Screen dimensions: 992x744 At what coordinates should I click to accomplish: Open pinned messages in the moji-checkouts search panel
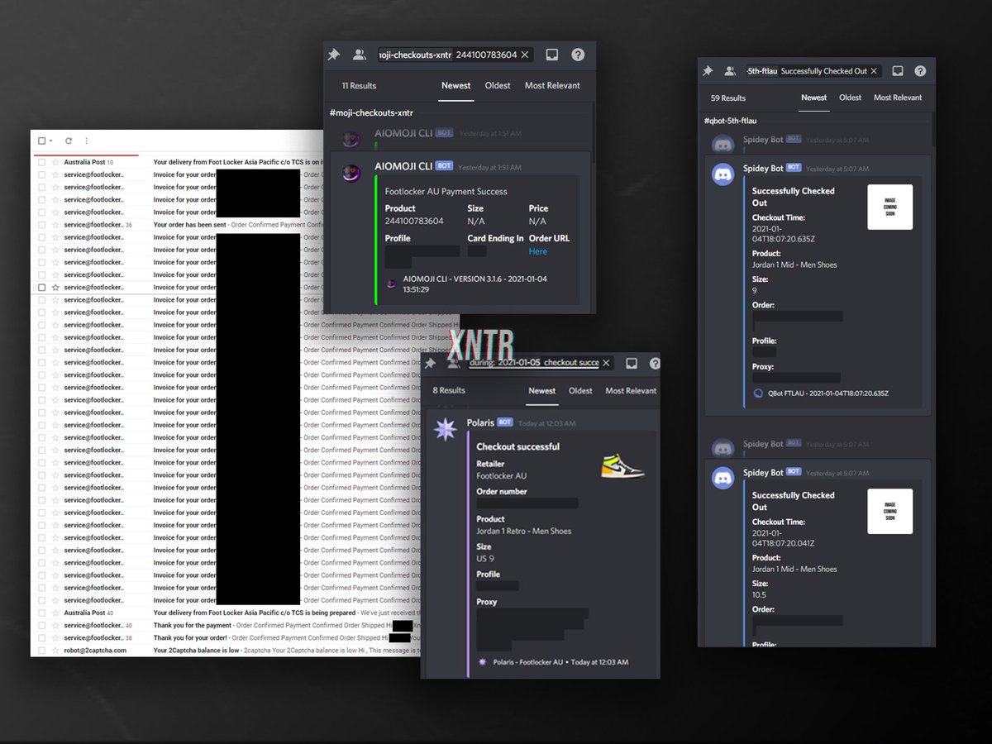pos(334,55)
